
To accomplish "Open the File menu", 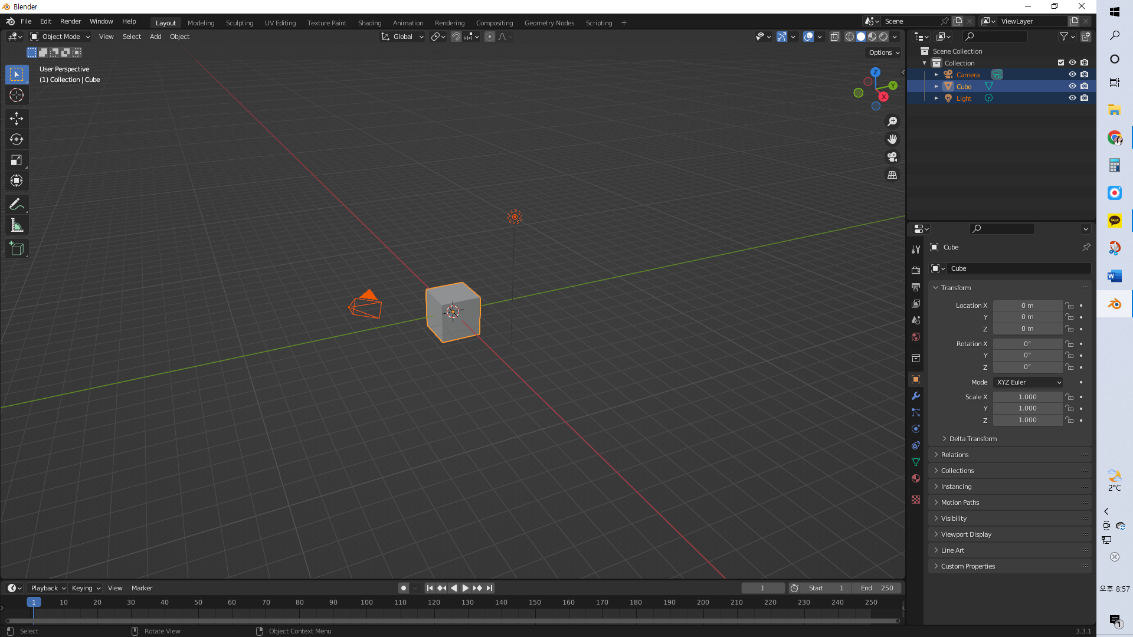I will pyautogui.click(x=26, y=21).
